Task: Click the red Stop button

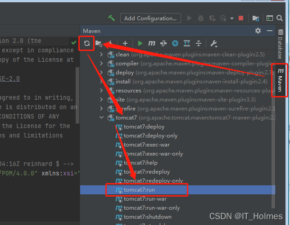Action: pyautogui.click(x=241, y=18)
